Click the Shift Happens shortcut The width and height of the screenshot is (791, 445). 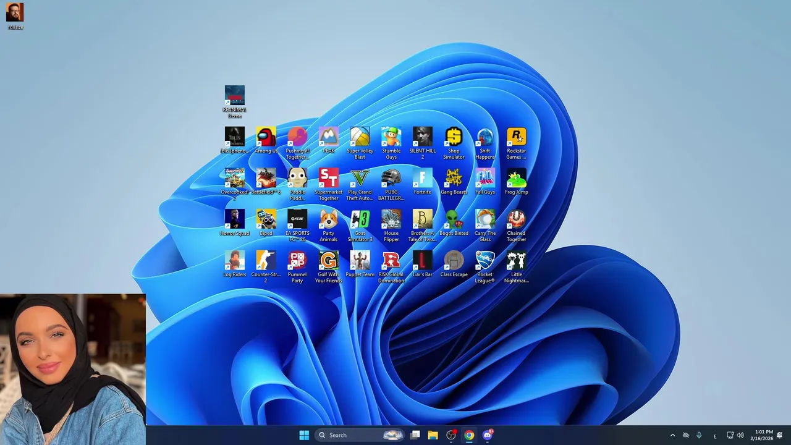tap(485, 143)
